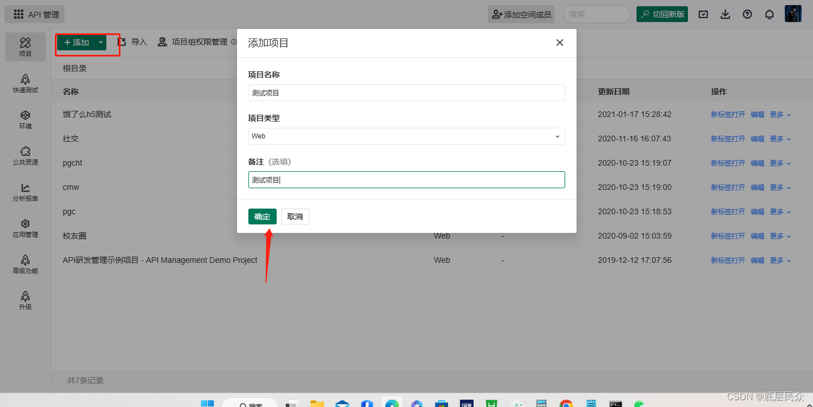The height and width of the screenshot is (407, 813).
Task: Click the help question mark icon
Action: [747, 14]
